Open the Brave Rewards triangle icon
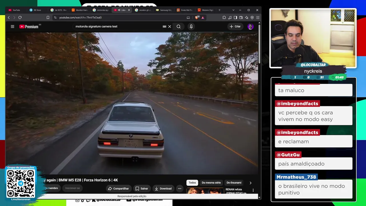The height and width of the screenshot is (206, 366). point(203,17)
